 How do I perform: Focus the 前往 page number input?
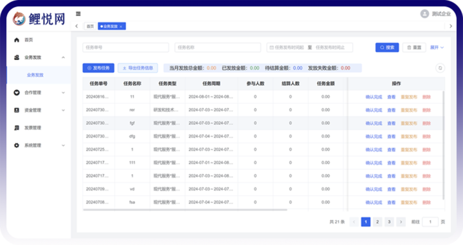point(430,222)
